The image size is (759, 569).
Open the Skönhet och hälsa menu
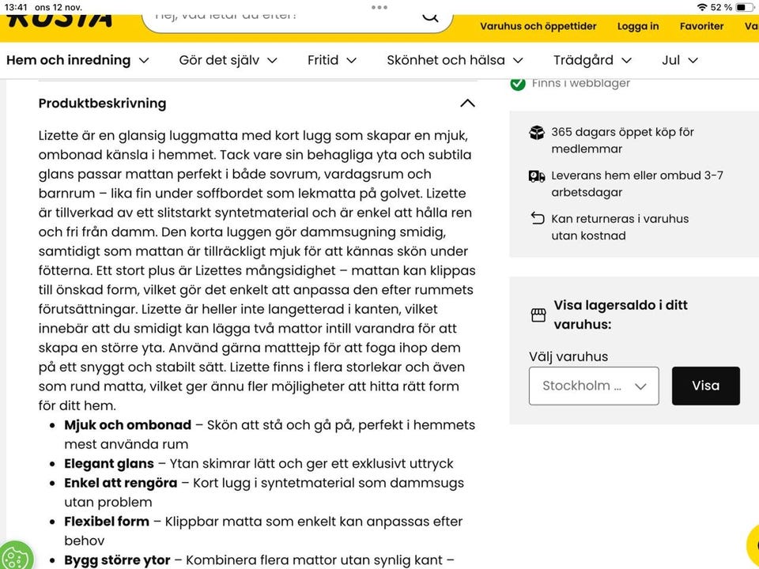tap(455, 60)
